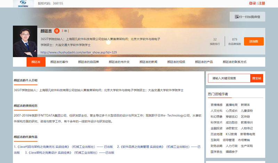
Task: View the 颜廷吉的联系方式 tab
Action: [x=235, y=62]
